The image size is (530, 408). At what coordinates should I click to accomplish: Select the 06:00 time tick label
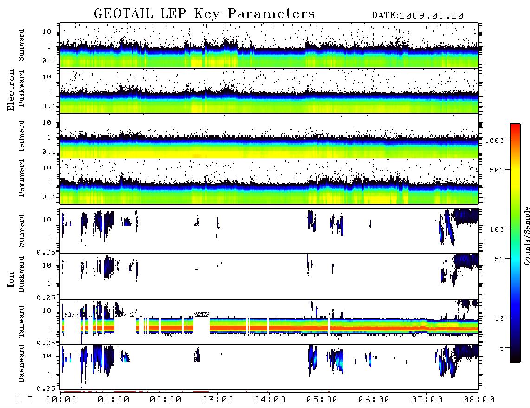[374, 400]
